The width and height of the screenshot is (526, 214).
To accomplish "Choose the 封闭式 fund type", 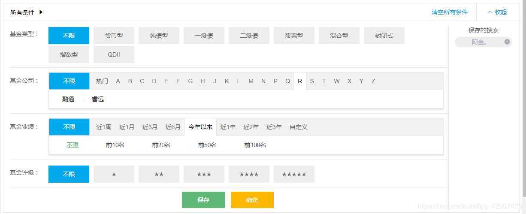I will [x=384, y=36].
